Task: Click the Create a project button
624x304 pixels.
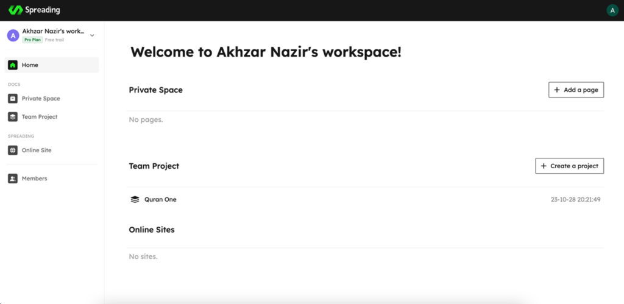Action: coord(570,166)
